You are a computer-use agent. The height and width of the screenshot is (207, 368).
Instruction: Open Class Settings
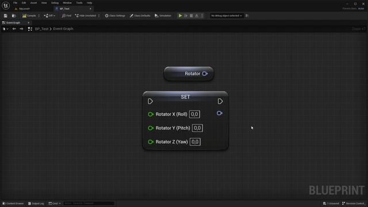point(115,16)
